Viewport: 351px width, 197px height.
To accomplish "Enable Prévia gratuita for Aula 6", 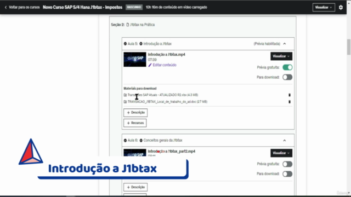I will tap(287, 164).
